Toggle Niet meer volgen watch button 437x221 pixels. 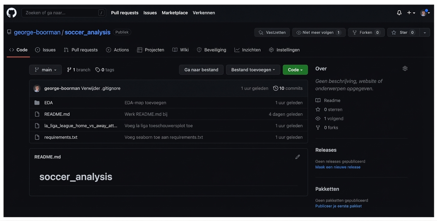coord(318,32)
